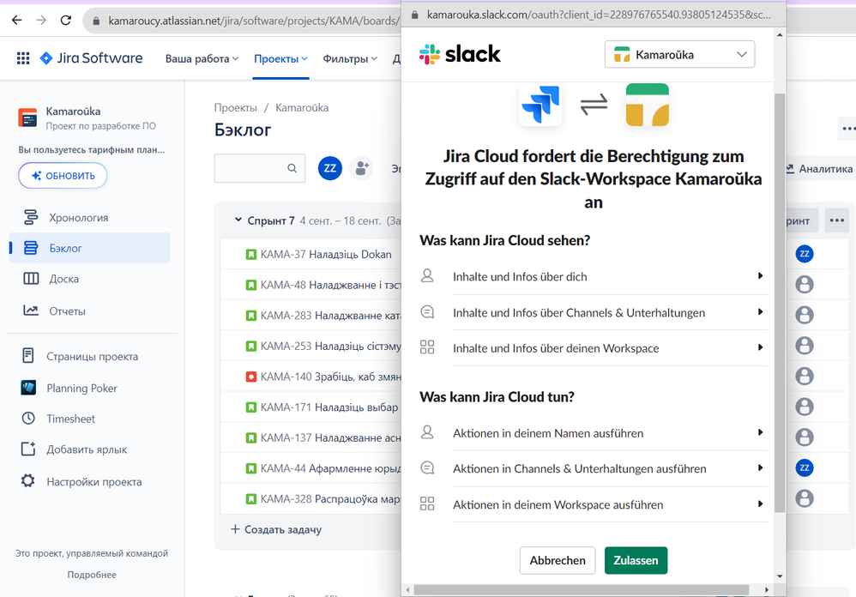Viewport: 856px width, 597px height.
Task: Click unassigned avatar on KAMA-328 row
Action: tap(805, 498)
